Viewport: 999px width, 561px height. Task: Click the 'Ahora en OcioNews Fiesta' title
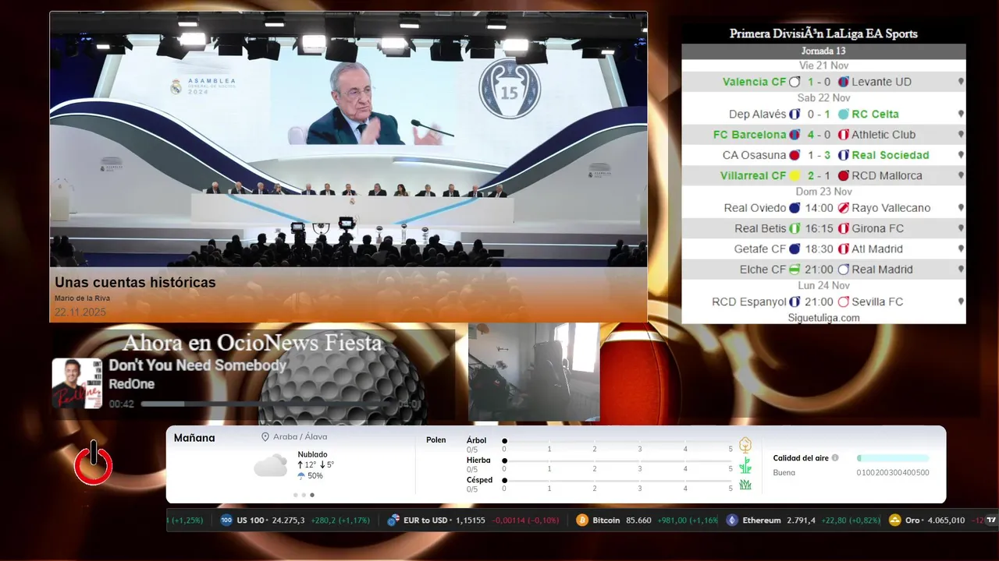[x=252, y=343]
